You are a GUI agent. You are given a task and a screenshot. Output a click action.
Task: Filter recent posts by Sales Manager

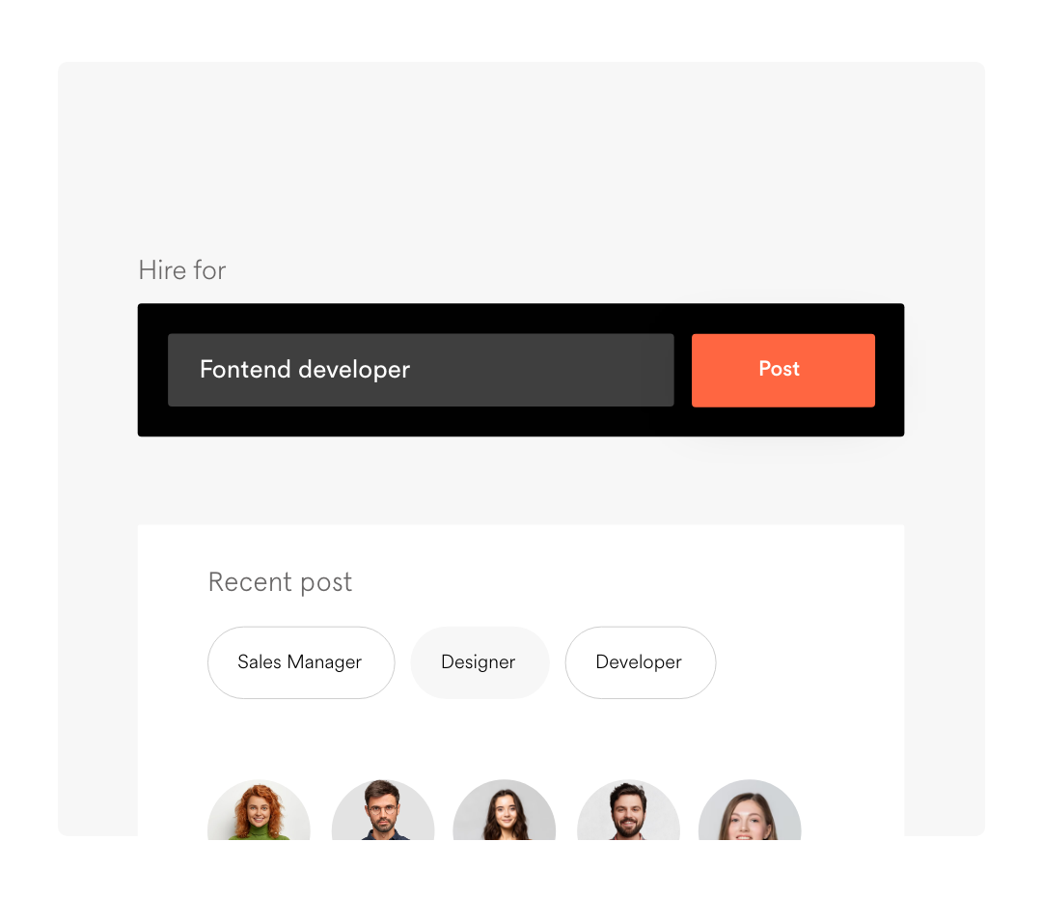point(301,662)
